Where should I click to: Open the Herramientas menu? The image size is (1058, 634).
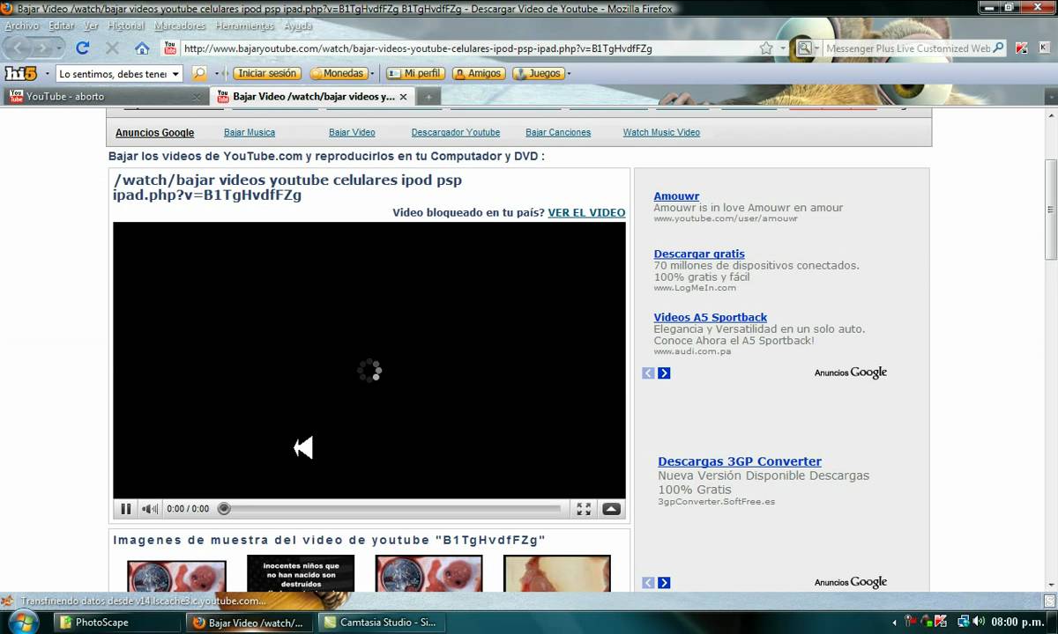[x=244, y=26]
